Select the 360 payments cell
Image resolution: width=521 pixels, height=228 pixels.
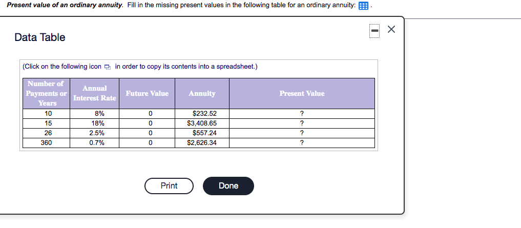tap(46, 142)
